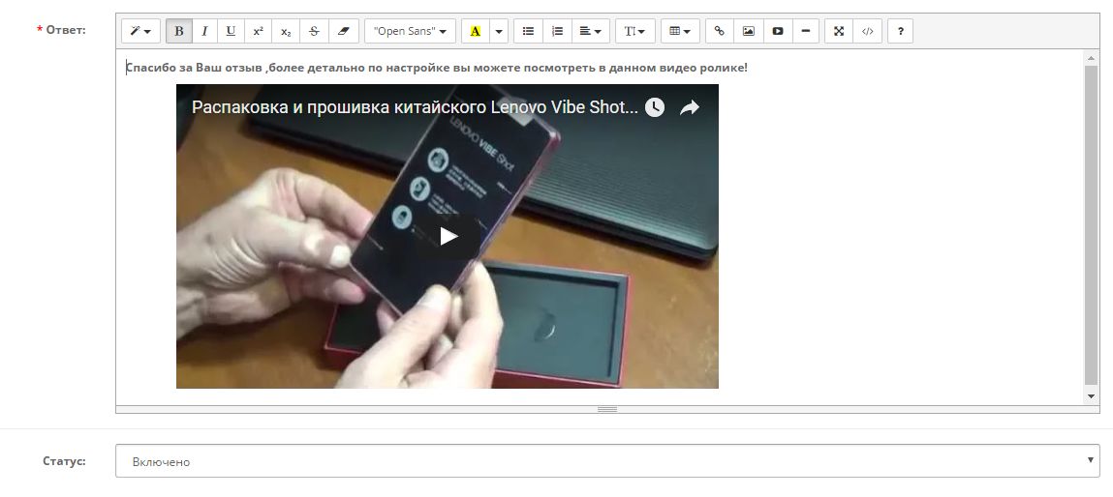Click the eraser Remove Font Style icon
The image size is (1113, 497).
tap(344, 31)
